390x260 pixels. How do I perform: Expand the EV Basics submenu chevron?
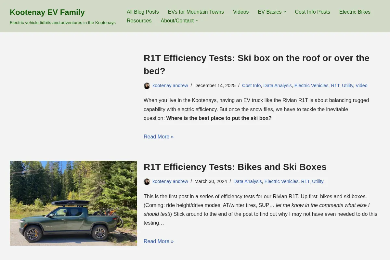(285, 12)
